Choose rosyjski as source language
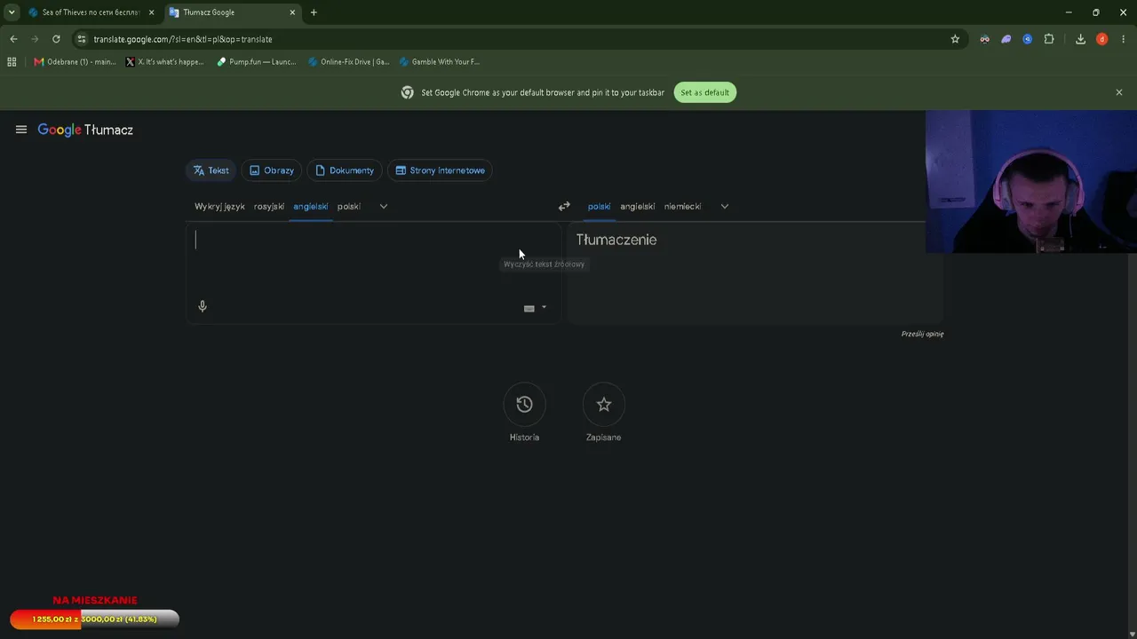This screenshot has height=639, width=1137. (269, 206)
